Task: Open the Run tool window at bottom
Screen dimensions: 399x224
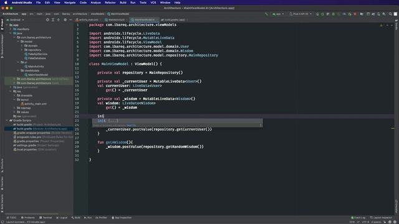Action: 88,218
